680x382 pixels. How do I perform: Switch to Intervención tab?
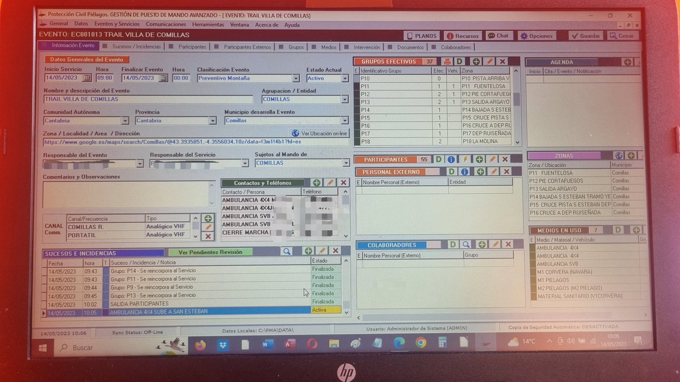coord(363,48)
